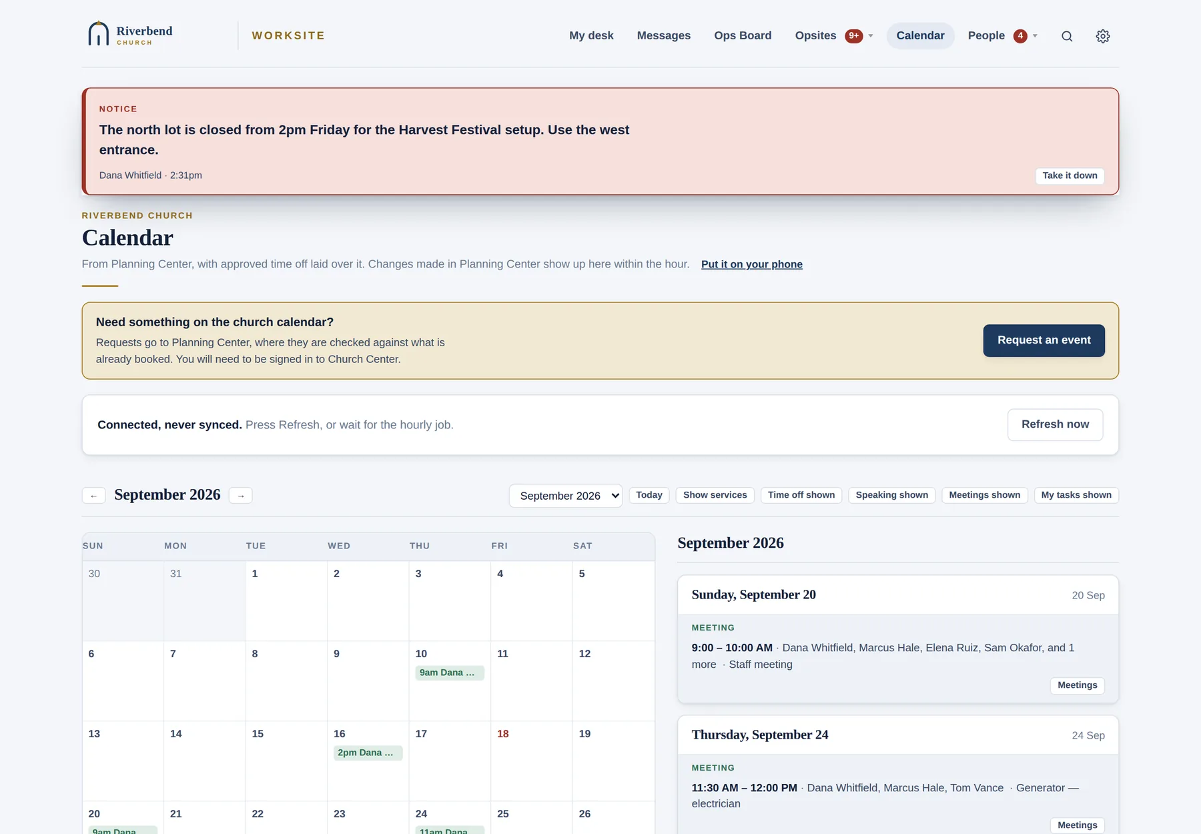Click the Riverbend Church logo
The width and height of the screenshot is (1201, 834).
click(131, 35)
